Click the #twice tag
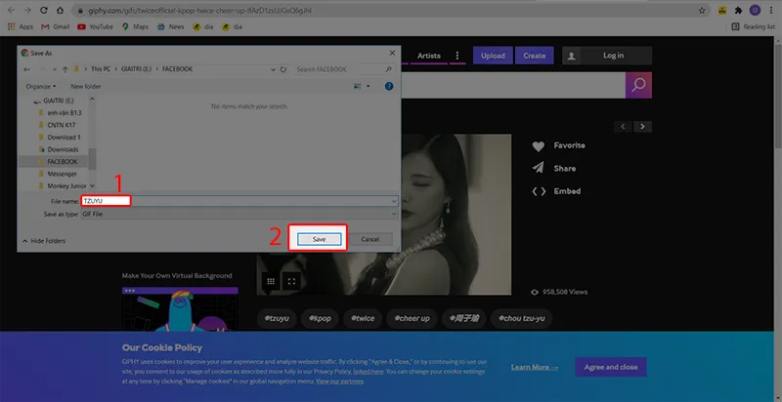This screenshot has height=402, width=782. [x=363, y=318]
